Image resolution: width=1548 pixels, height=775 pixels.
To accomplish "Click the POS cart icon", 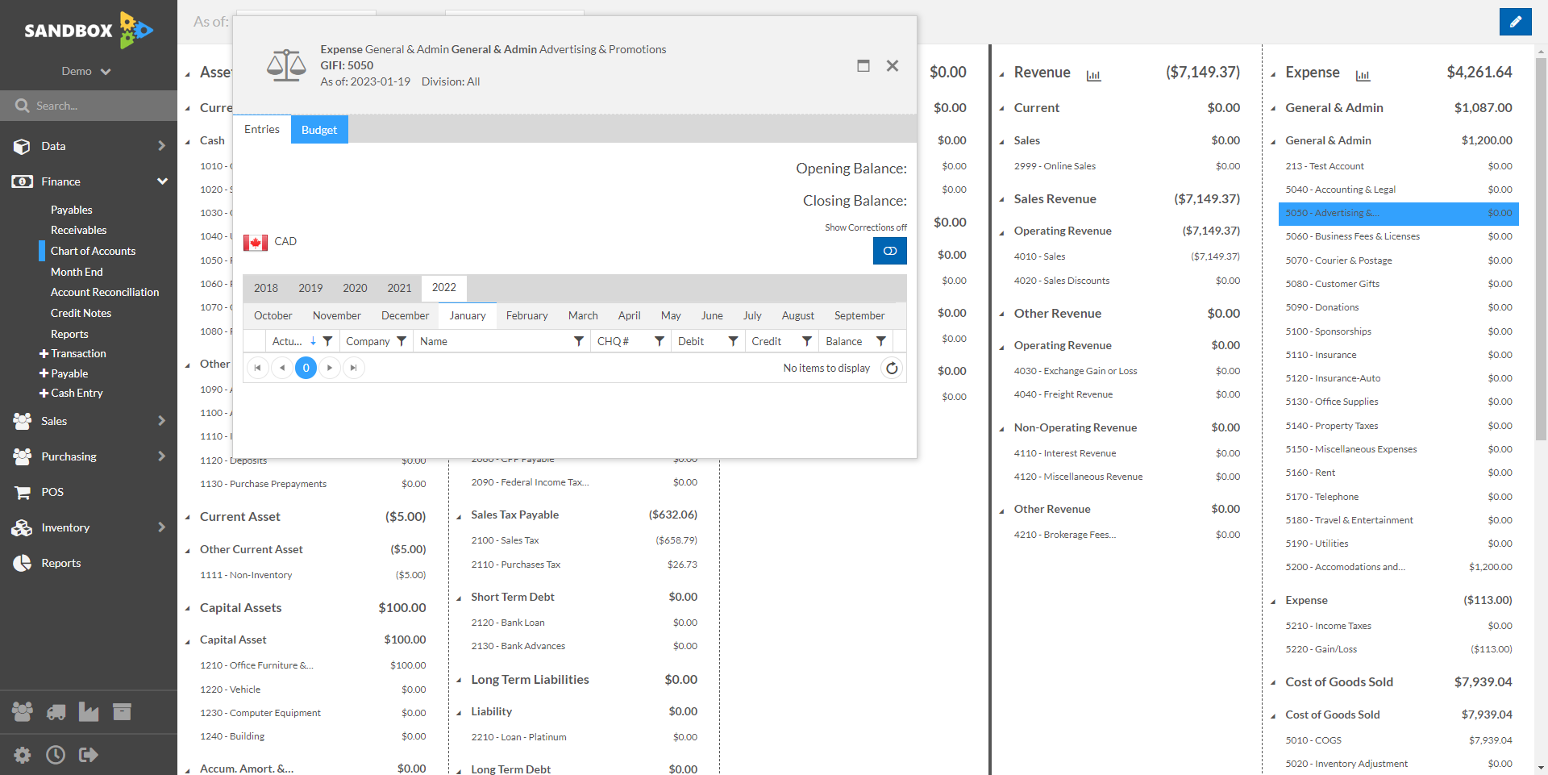I will (22, 492).
